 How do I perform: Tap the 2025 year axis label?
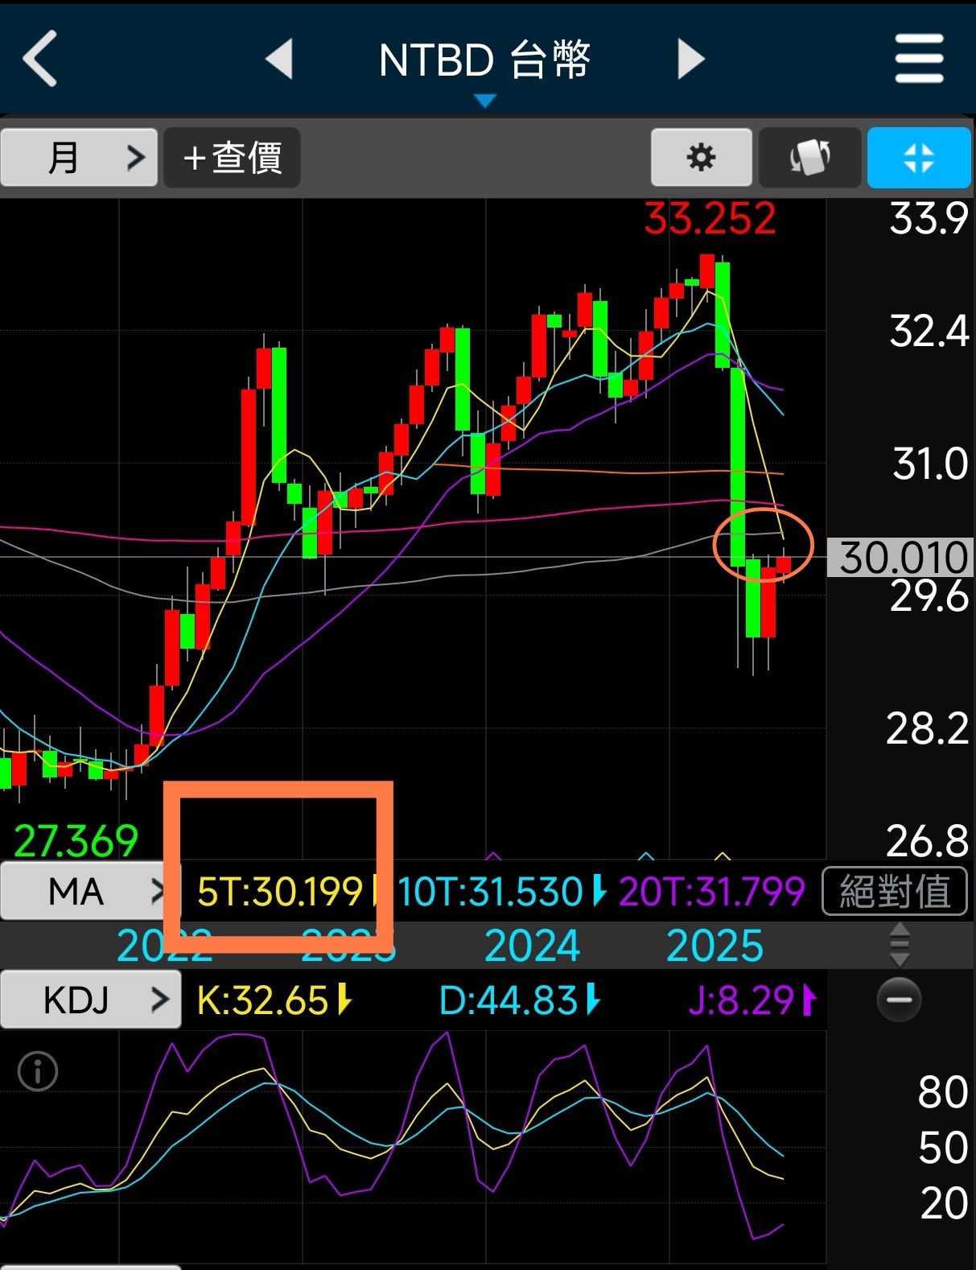pyautogui.click(x=714, y=946)
